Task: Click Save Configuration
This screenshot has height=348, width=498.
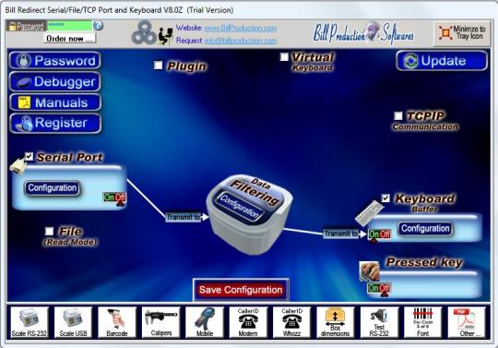Action: pos(241,290)
